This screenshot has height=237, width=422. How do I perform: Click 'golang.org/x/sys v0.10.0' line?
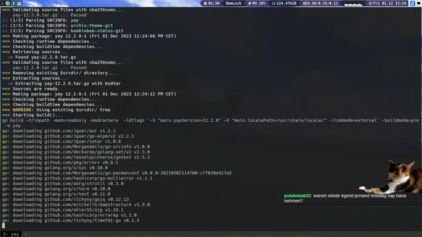(55, 168)
